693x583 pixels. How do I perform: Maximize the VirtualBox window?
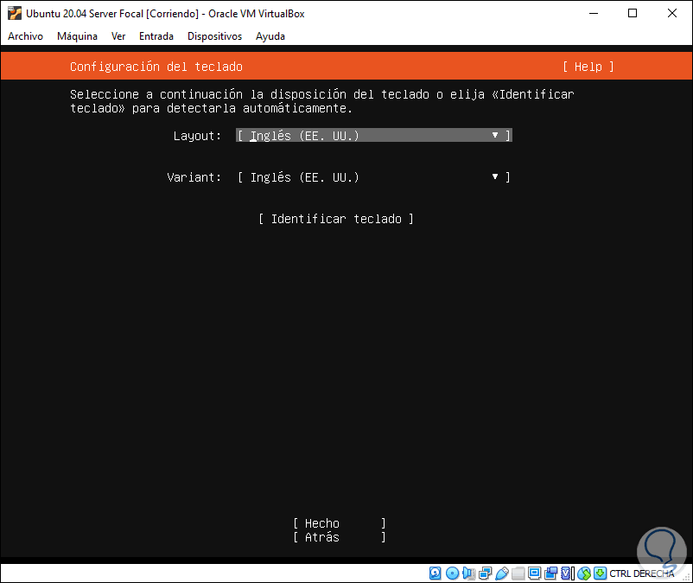pos(633,13)
